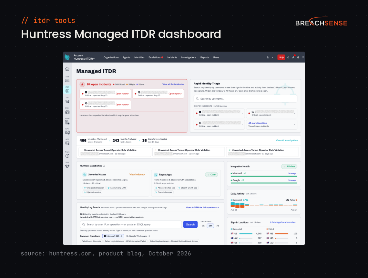Open the Incidents menu item
Screen dimensions: 368x278
[x=172, y=57]
